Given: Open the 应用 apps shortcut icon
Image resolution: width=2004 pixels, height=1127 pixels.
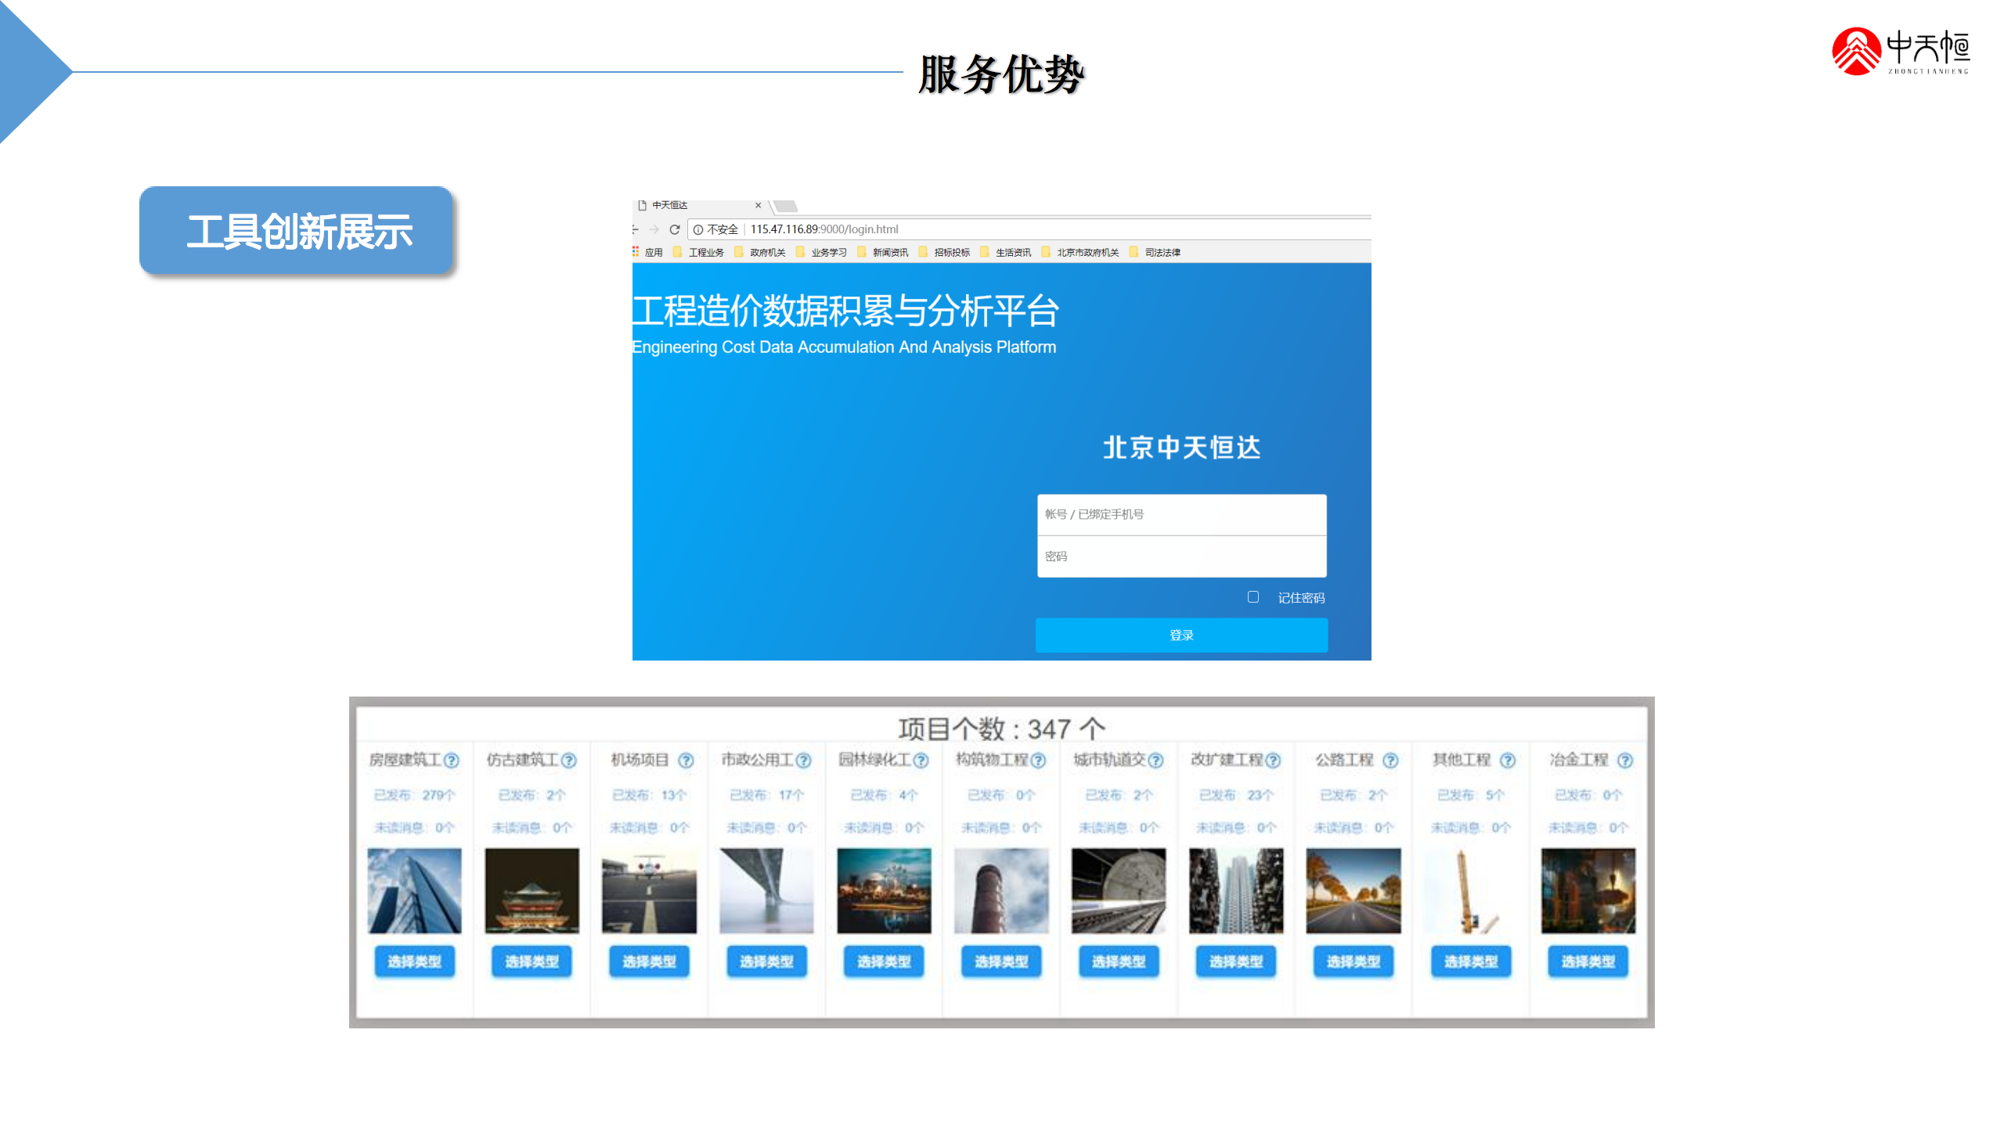Looking at the screenshot, I should (636, 252).
